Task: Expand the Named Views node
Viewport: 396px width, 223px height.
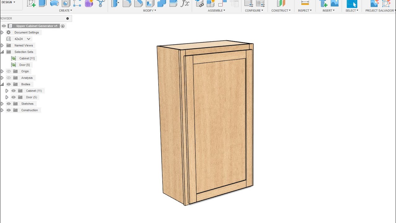Action: click(x=2, y=46)
